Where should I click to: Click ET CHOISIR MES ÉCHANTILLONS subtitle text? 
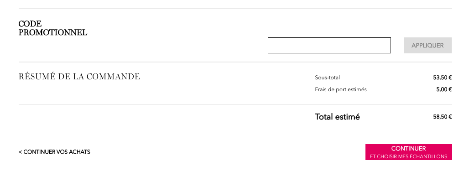409,156
